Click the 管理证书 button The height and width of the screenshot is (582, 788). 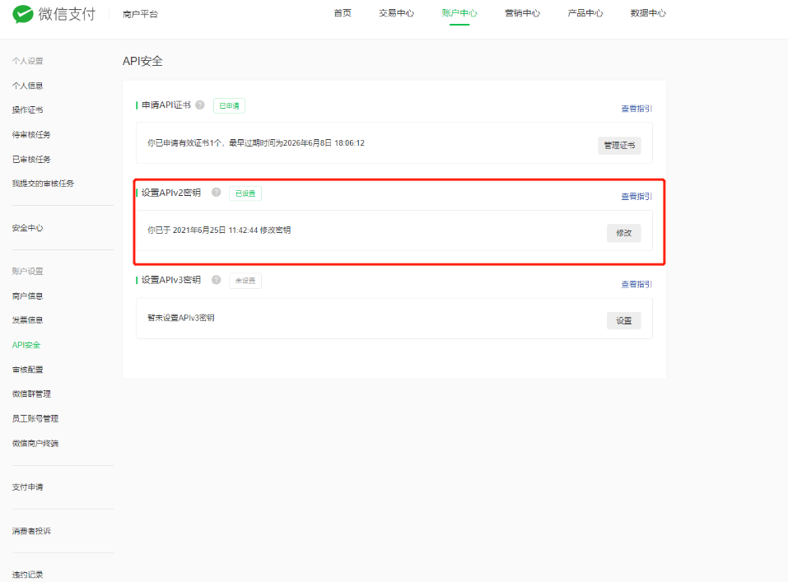click(619, 146)
